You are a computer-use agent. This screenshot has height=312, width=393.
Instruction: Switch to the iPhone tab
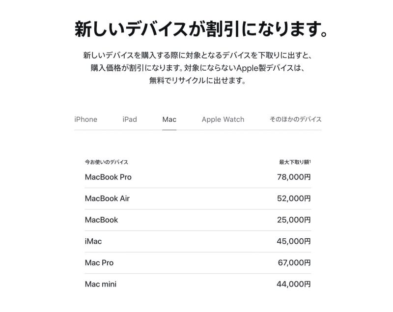click(x=85, y=119)
